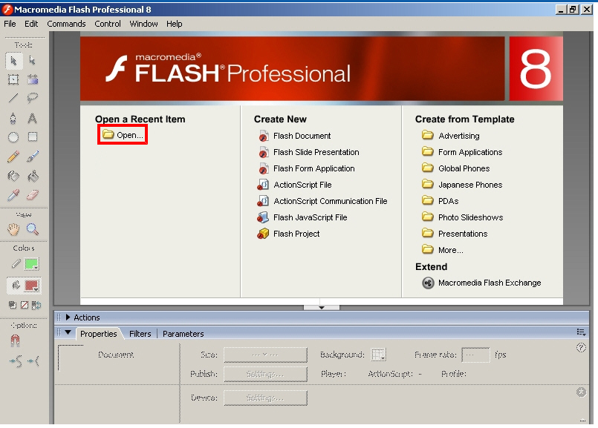The height and width of the screenshot is (428, 598).
Task: Open the Presentations templates
Action: click(x=455, y=234)
